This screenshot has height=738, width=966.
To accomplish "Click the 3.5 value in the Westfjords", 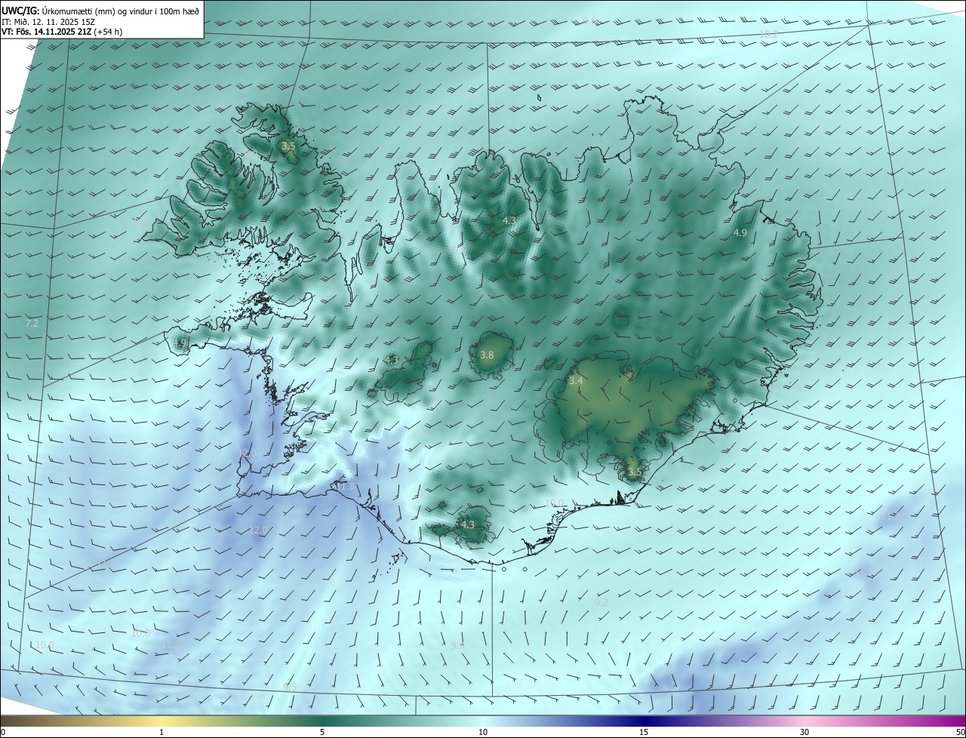I will click(x=288, y=146).
